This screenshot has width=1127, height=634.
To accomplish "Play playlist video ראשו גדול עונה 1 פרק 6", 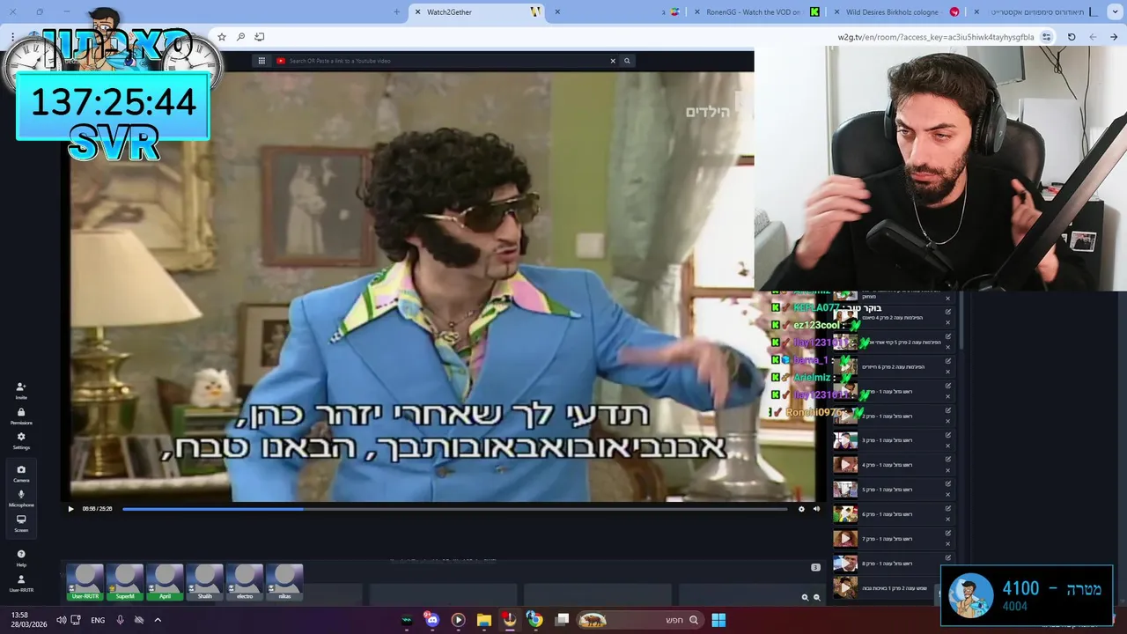I will coord(845,514).
